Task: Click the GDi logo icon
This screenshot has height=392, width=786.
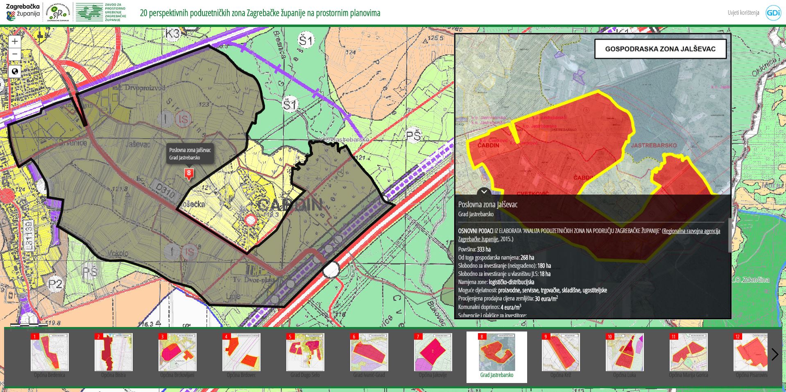Action: (x=773, y=13)
